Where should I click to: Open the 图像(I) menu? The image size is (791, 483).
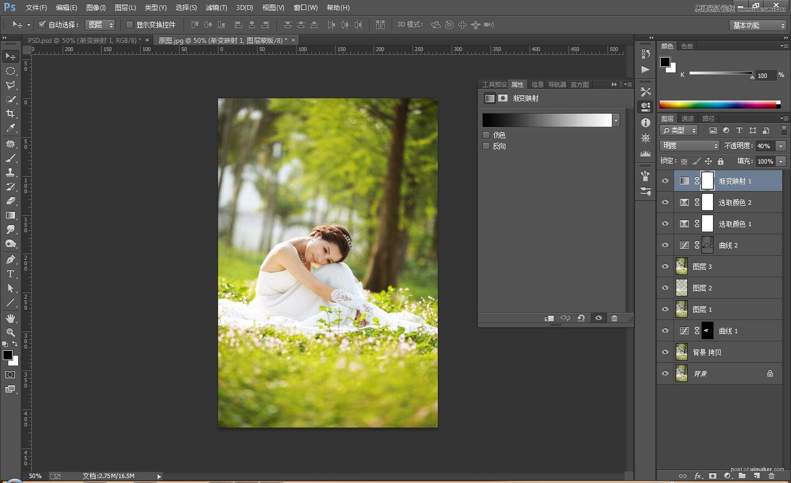[x=96, y=8]
